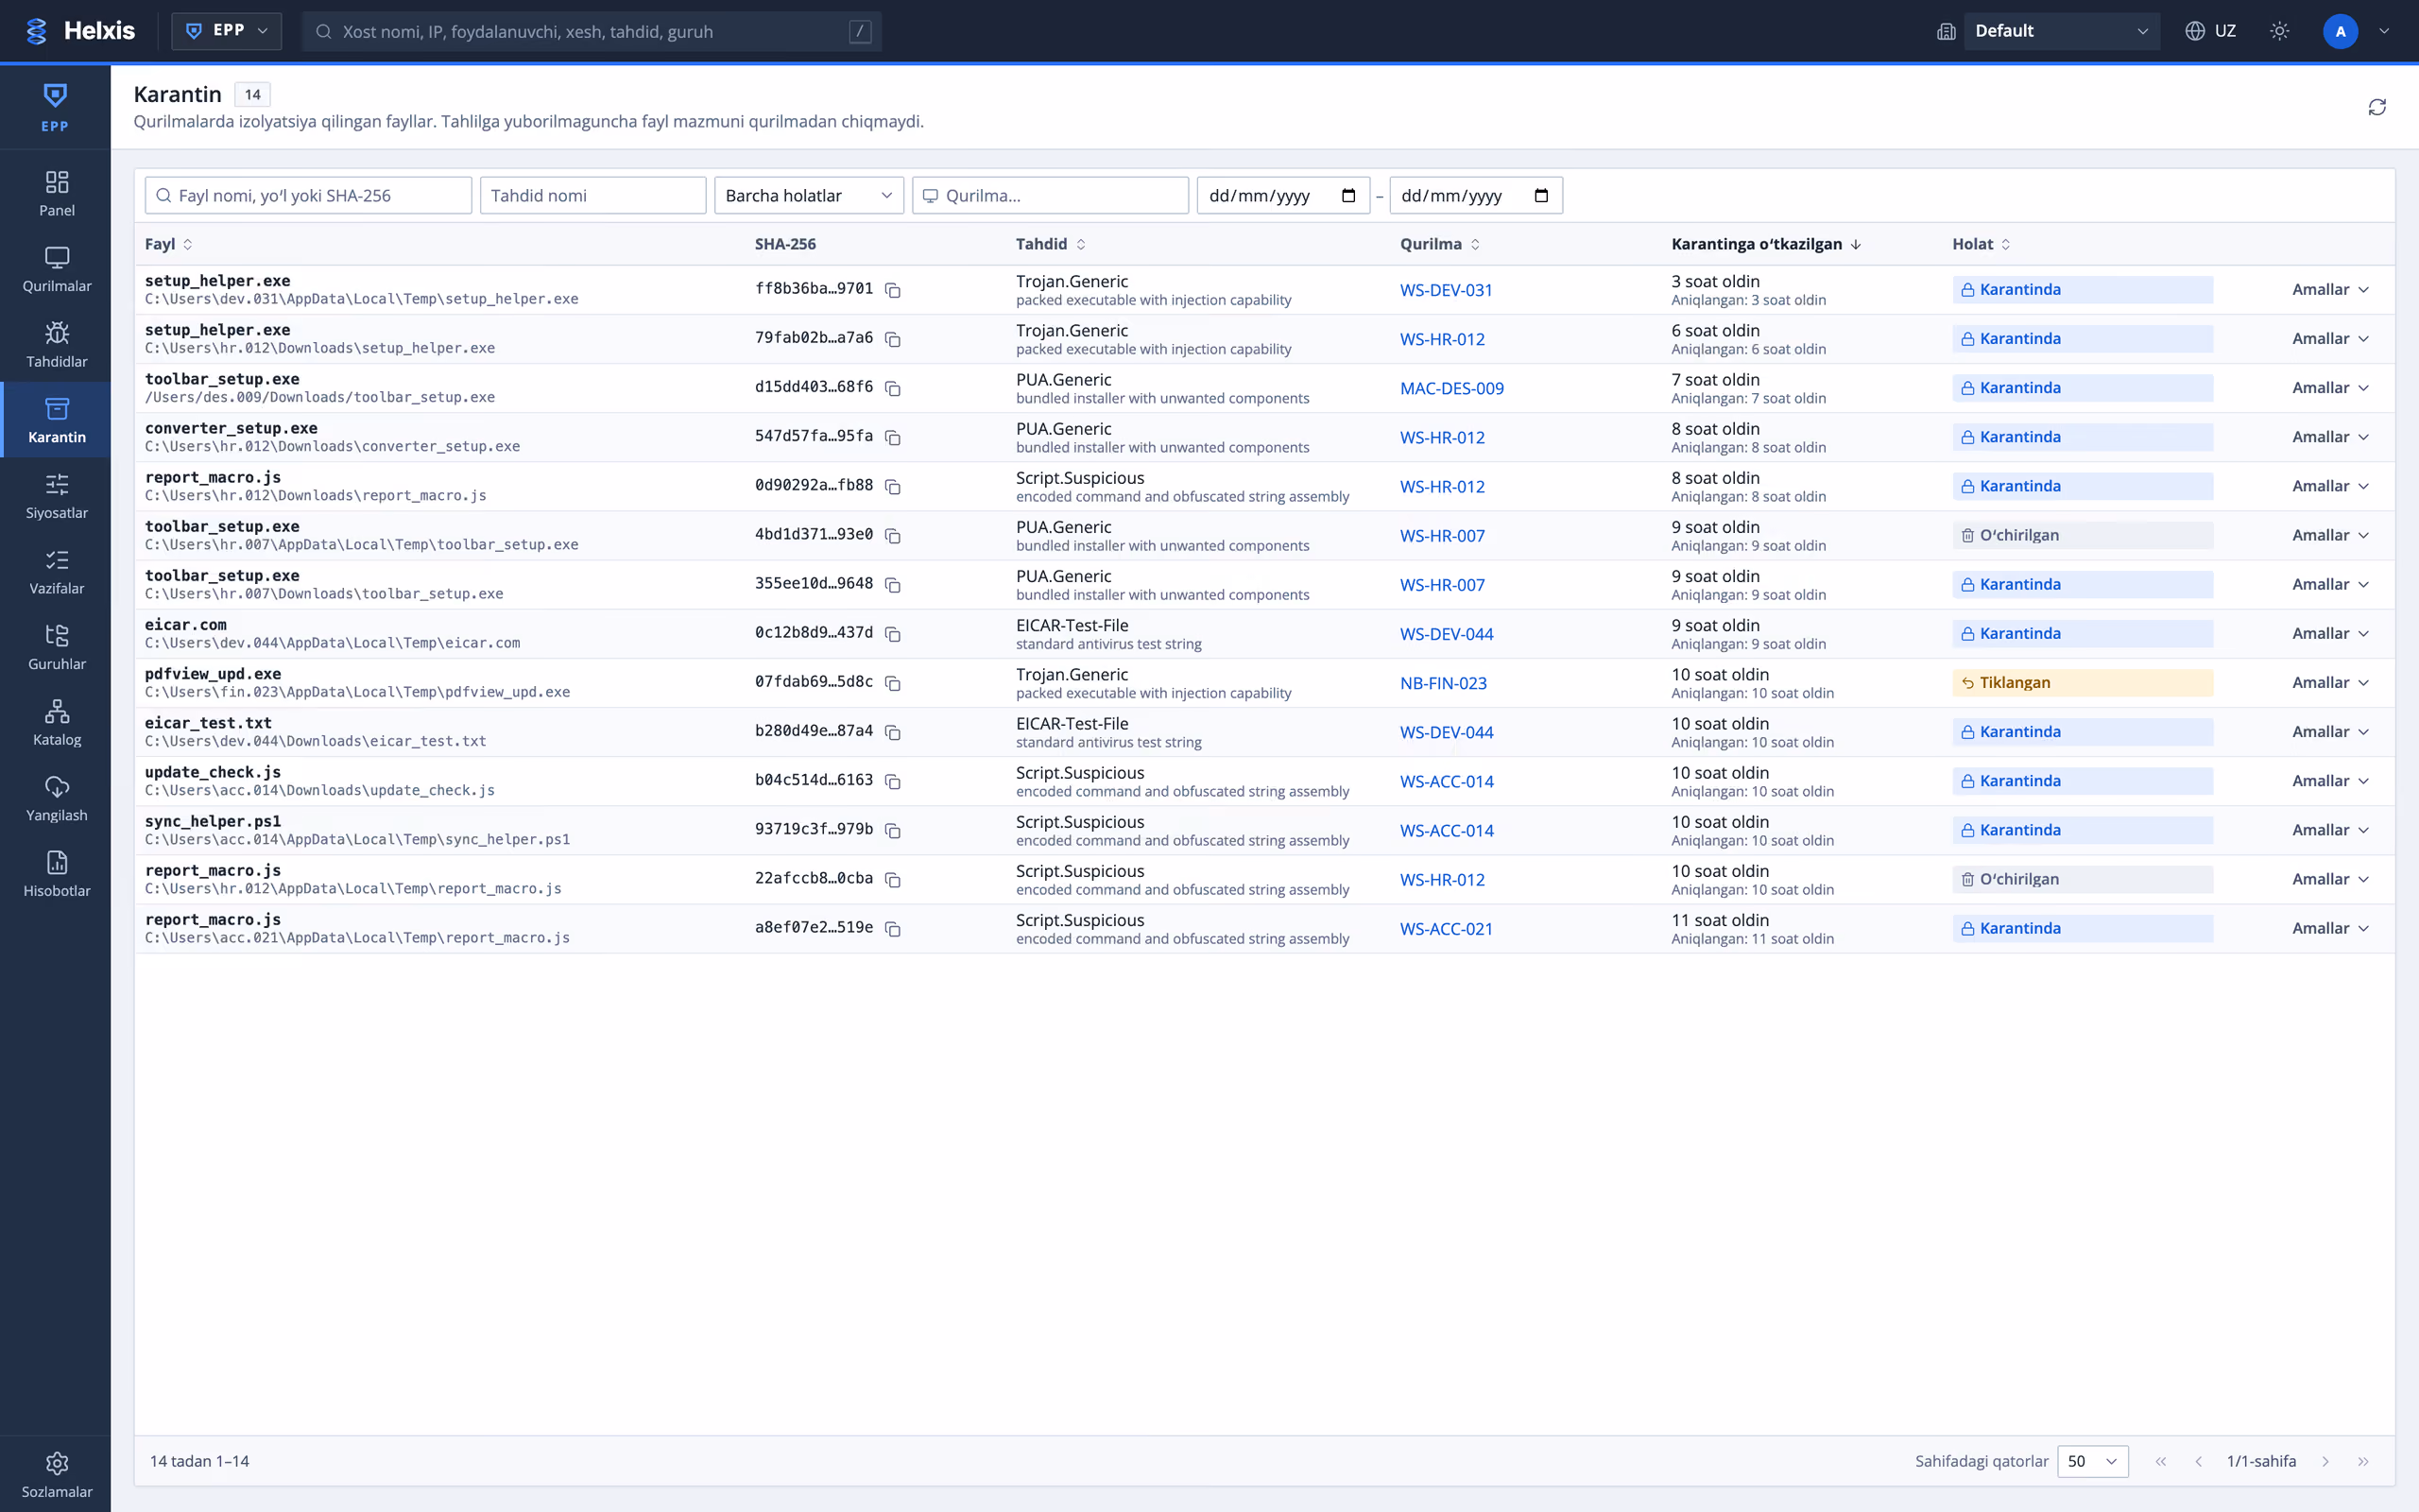Open rows per page 50 dropdown
The width and height of the screenshot is (2419, 1512).
pos(2092,1461)
